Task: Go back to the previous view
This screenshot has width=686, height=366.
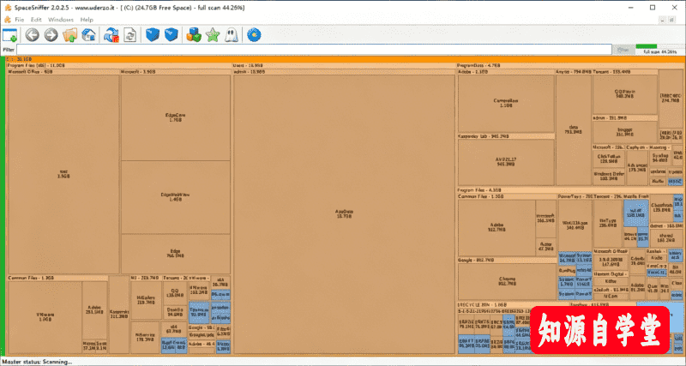Action: pos(32,35)
